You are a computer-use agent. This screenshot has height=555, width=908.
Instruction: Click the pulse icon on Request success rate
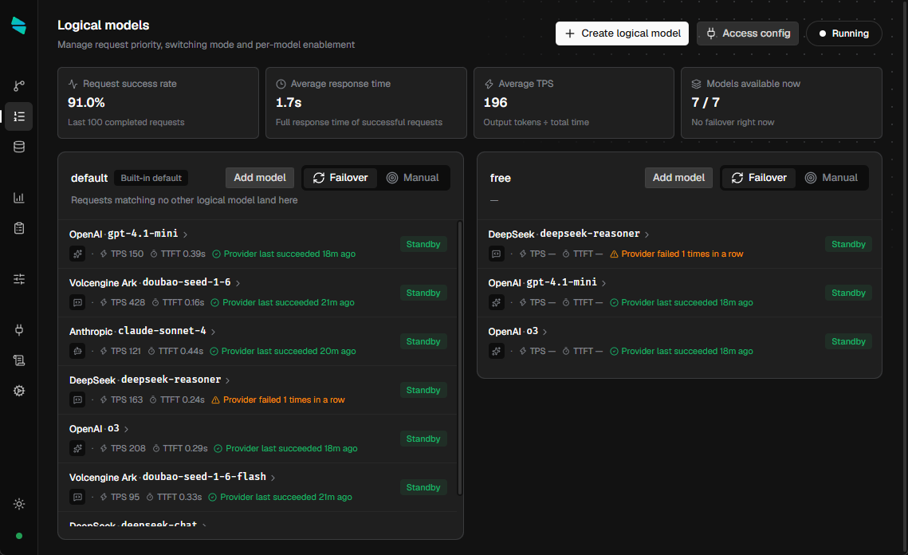(x=73, y=84)
